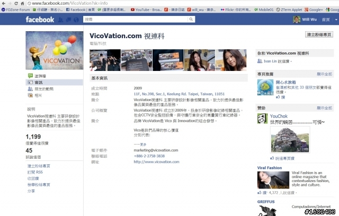This screenshot has height=216, width=339.
Task: Click the search magnifier button
Action: [191, 19]
